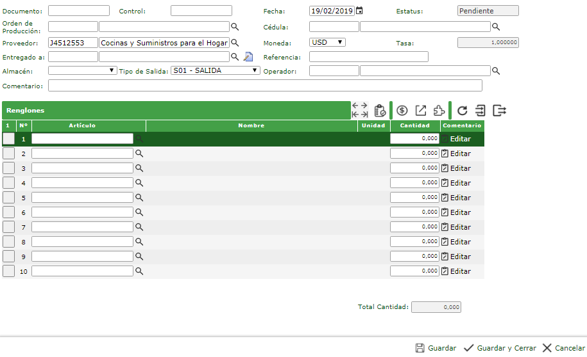The width and height of the screenshot is (587, 357).
Task: Search article on row 7
Action: pyautogui.click(x=139, y=226)
